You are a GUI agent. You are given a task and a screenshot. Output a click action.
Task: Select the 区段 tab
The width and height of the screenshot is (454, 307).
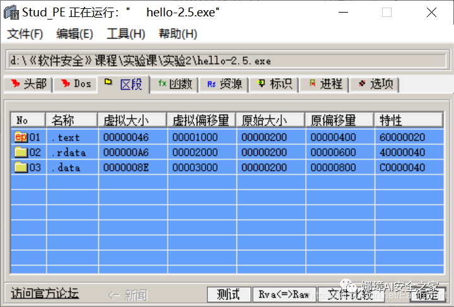pos(124,84)
